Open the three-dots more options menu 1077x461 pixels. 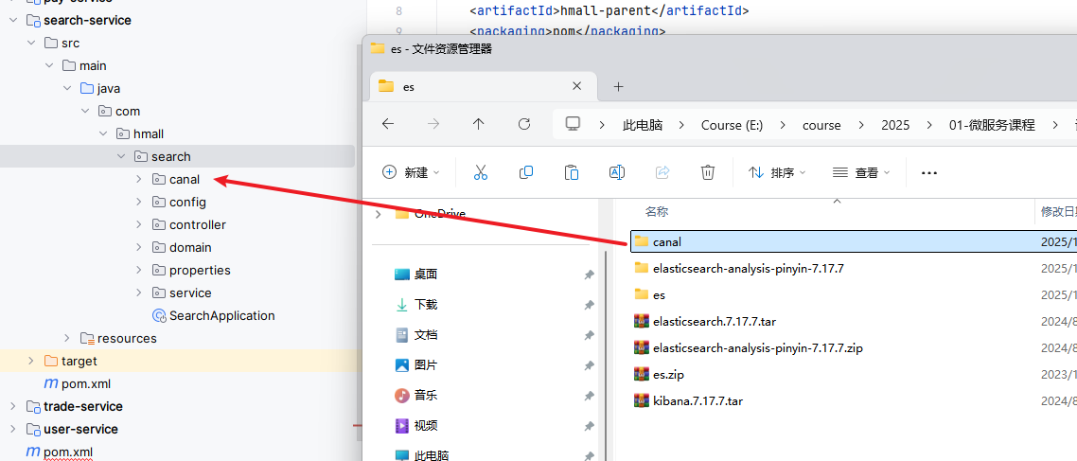pos(929,173)
